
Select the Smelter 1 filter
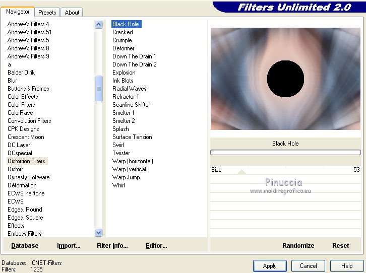click(x=123, y=113)
